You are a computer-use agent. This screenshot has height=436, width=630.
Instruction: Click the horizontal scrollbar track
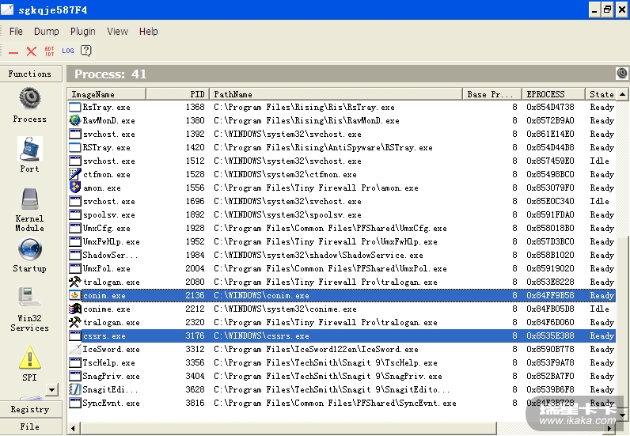click(549, 428)
